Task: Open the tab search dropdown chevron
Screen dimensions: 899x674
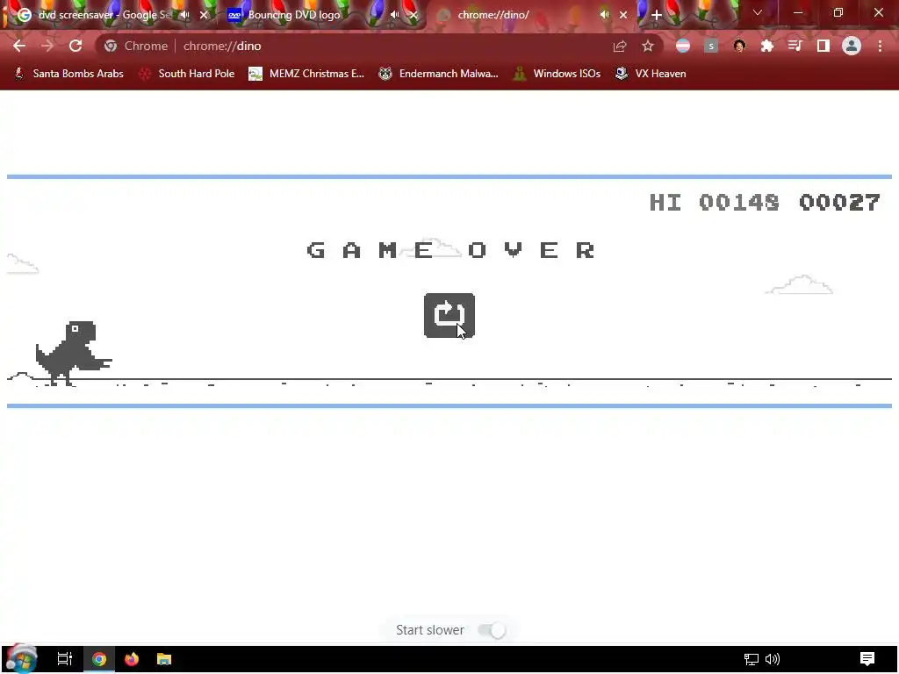Action: point(758,12)
